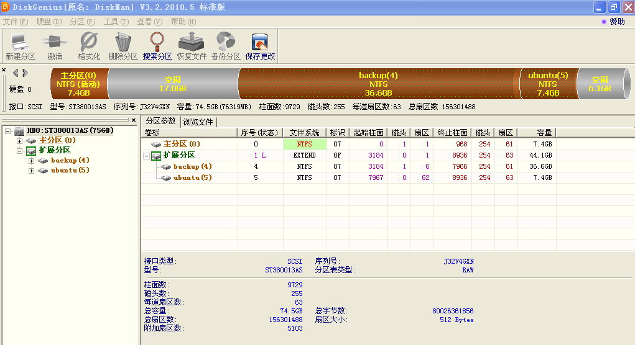This screenshot has width=635, height=345.
Task: Sort by 标识 column header
Action: [x=337, y=133]
